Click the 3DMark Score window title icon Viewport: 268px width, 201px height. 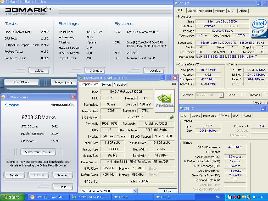pos(3,97)
